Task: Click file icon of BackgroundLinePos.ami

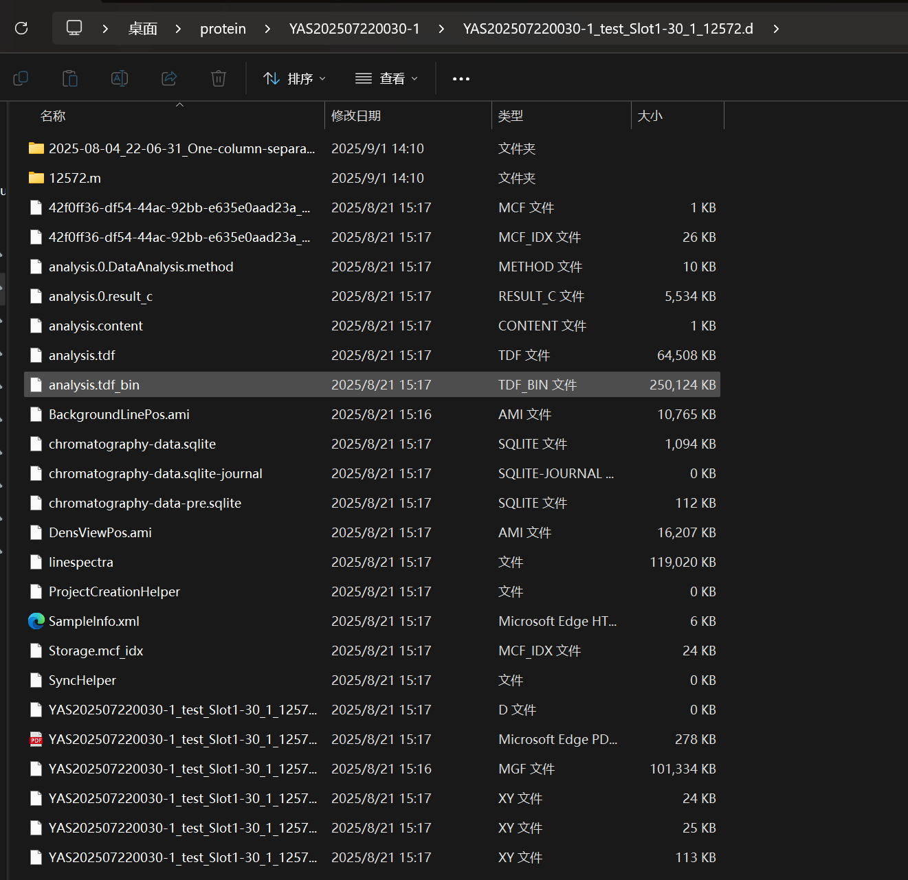Action: (x=36, y=414)
